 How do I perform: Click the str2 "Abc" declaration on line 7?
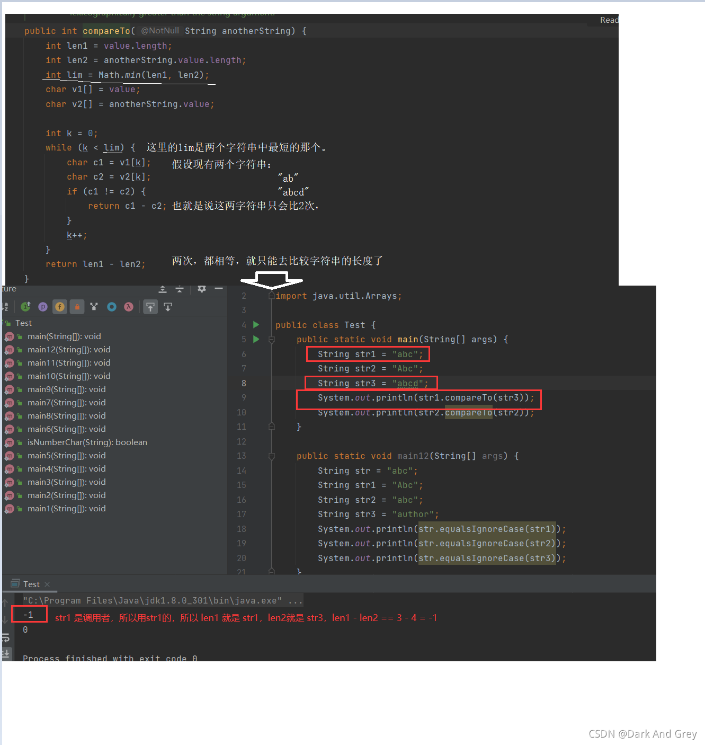370,368
